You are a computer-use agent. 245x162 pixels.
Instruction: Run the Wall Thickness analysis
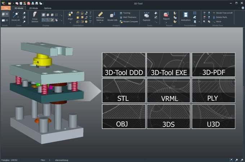pyautogui.click(x=128, y=17)
